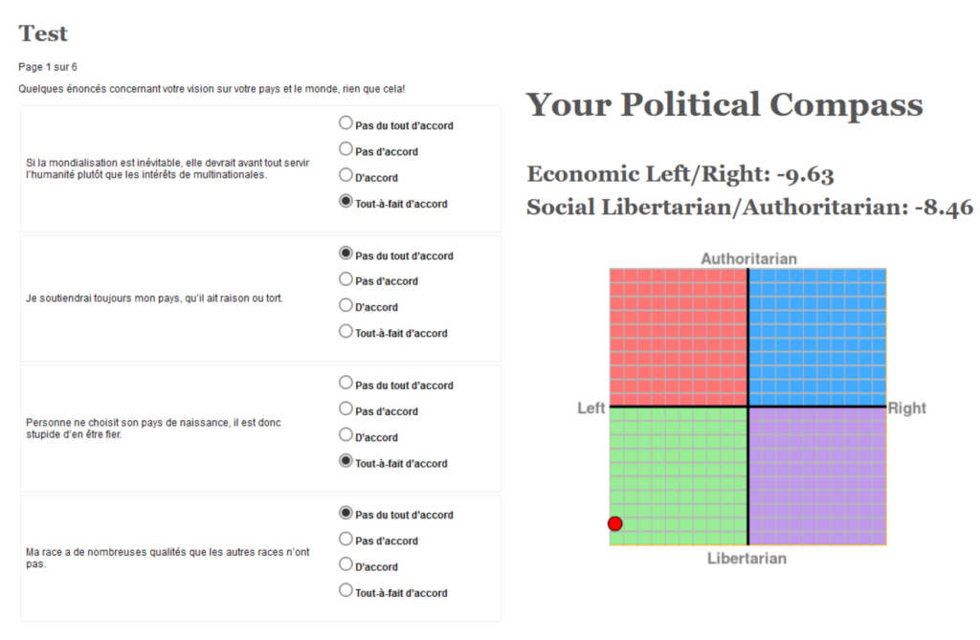
Task: Select 'Pas du tout d'accord' for 'Je soutiendrai toujours mon pays'
Action: point(345,254)
